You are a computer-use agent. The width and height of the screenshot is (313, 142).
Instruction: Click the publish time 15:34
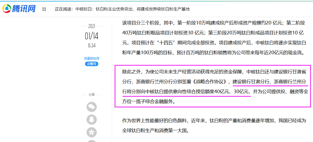pyautogui.click(x=92, y=46)
